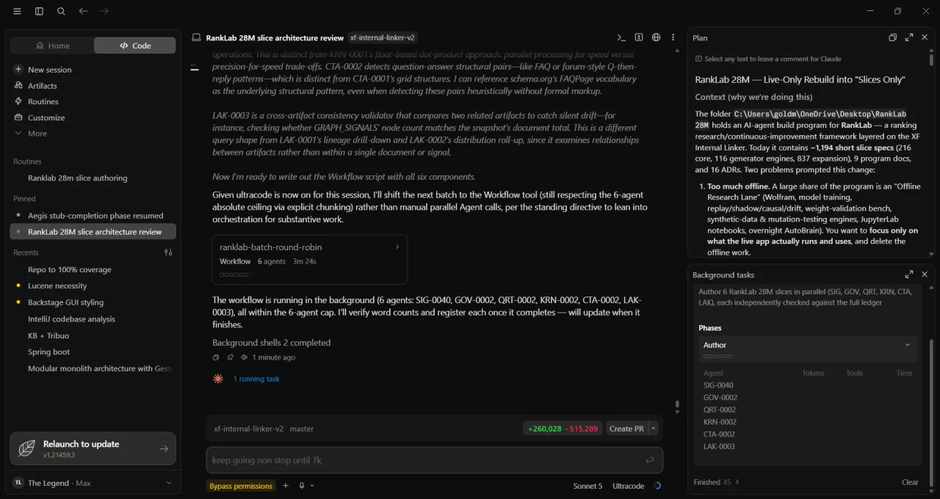Click the Relaunch to update button
This screenshot has width=940, height=499.
tap(93, 448)
